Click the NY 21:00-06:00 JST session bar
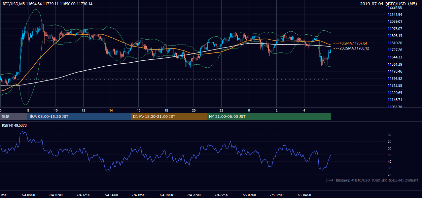This screenshot has height=198, width=422. (269, 116)
